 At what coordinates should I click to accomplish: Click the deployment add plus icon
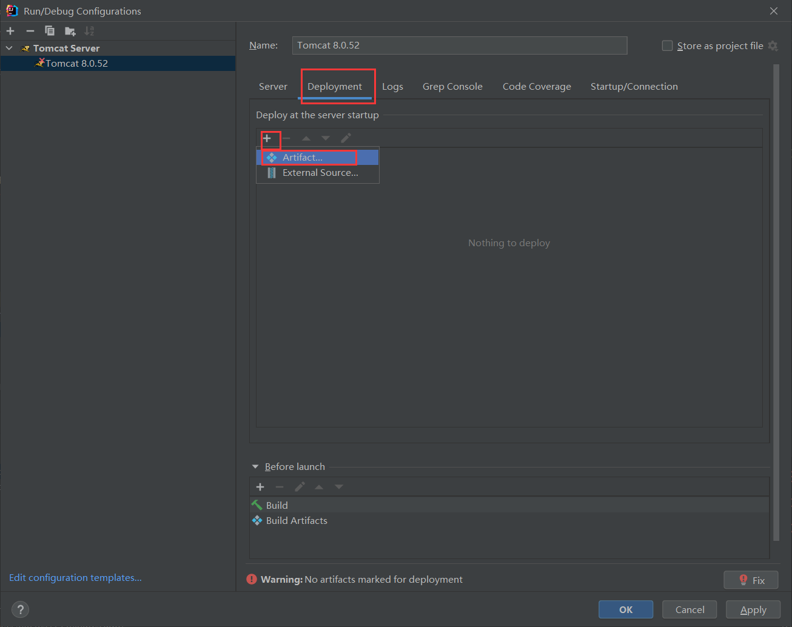tap(267, 138)
